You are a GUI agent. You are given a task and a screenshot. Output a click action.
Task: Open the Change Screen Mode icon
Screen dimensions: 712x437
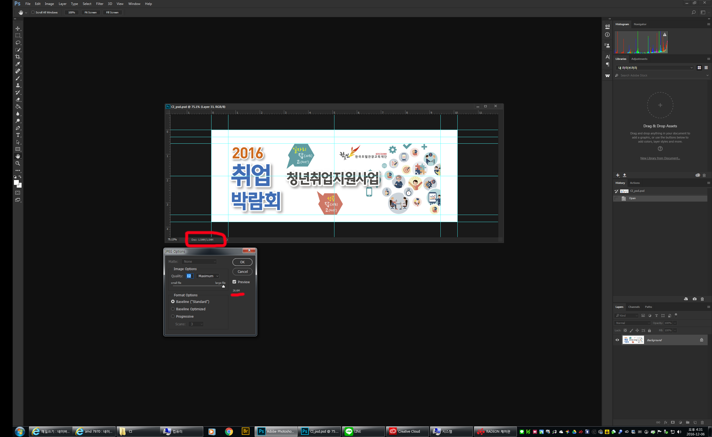click(18, 200)
